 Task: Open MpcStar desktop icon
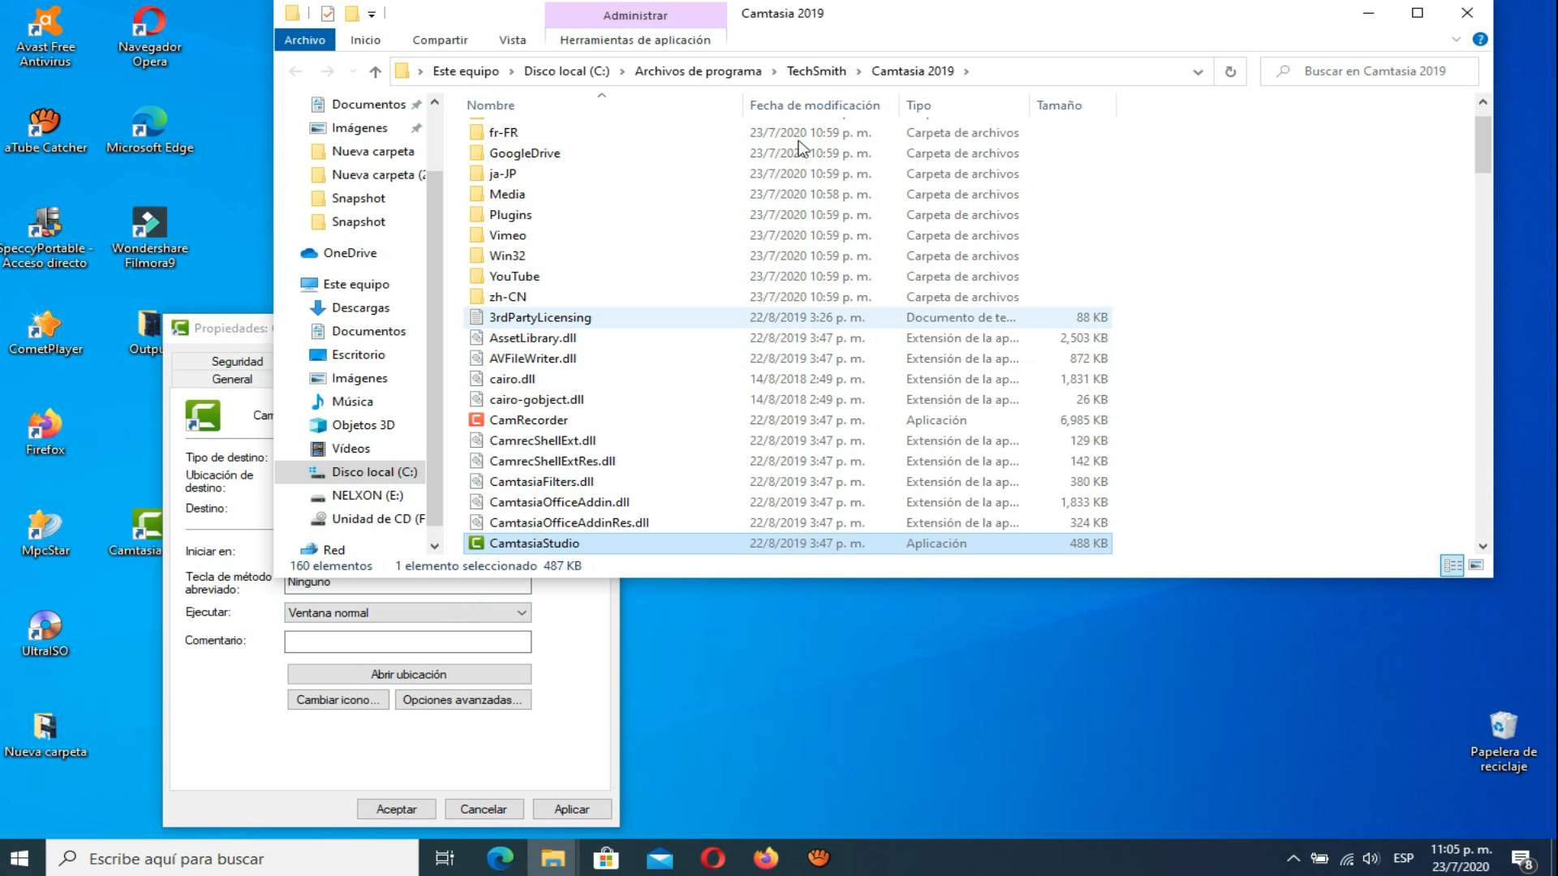click(45, 534)
